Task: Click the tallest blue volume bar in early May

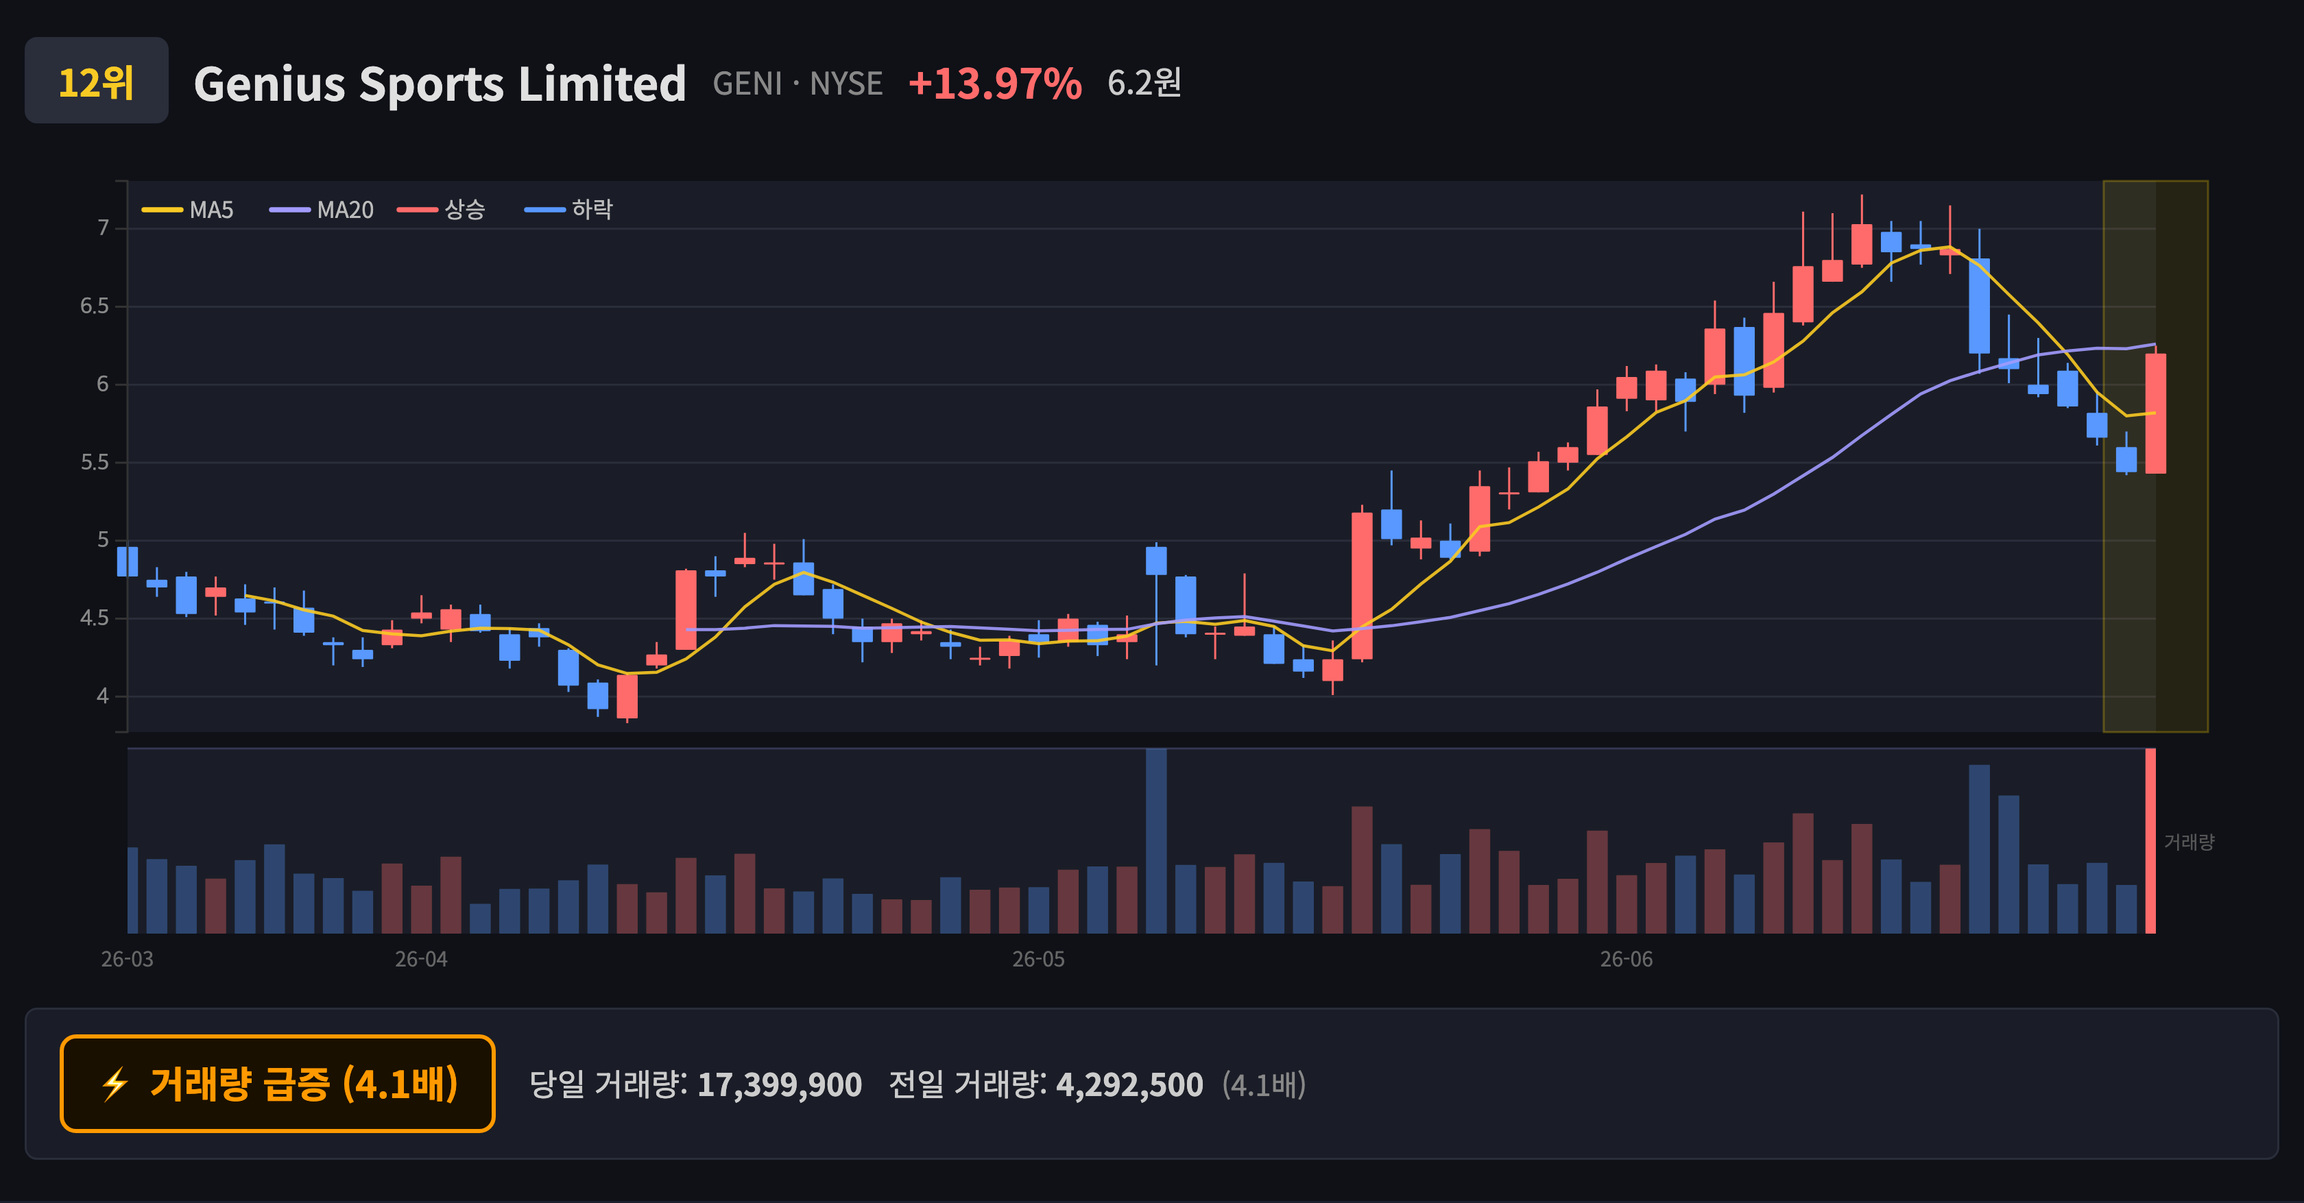Action: pos(1155,840)
